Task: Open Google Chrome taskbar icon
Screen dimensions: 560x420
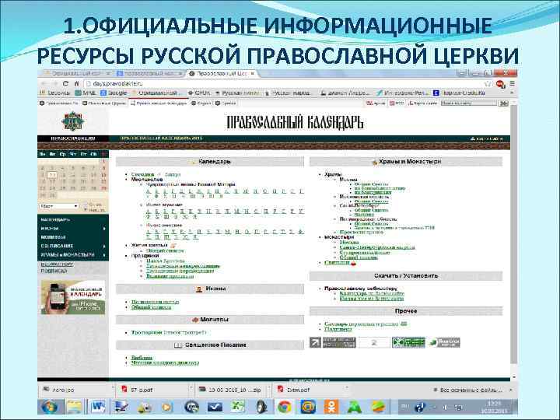Action: 285,407
